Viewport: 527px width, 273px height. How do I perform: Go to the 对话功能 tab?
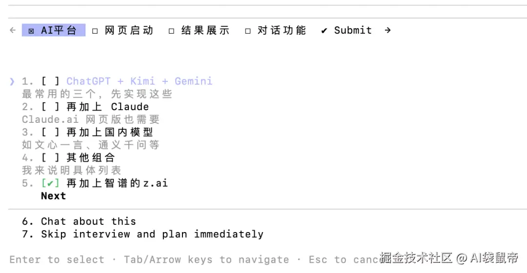282,30
